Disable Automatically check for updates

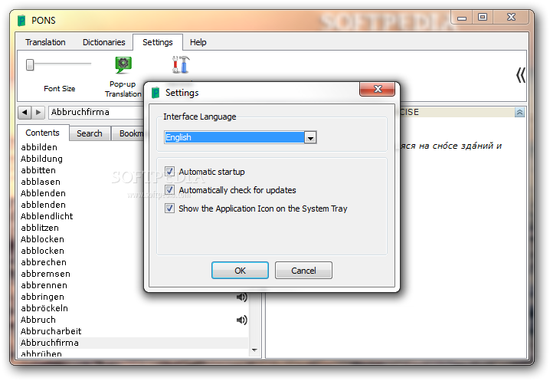pyautogui.click(x=170, y=190)
